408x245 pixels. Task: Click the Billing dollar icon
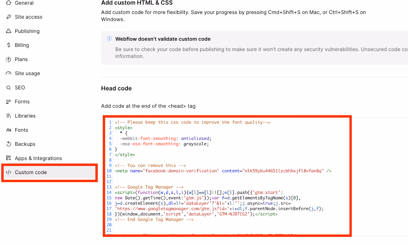[x=9, y=45]
